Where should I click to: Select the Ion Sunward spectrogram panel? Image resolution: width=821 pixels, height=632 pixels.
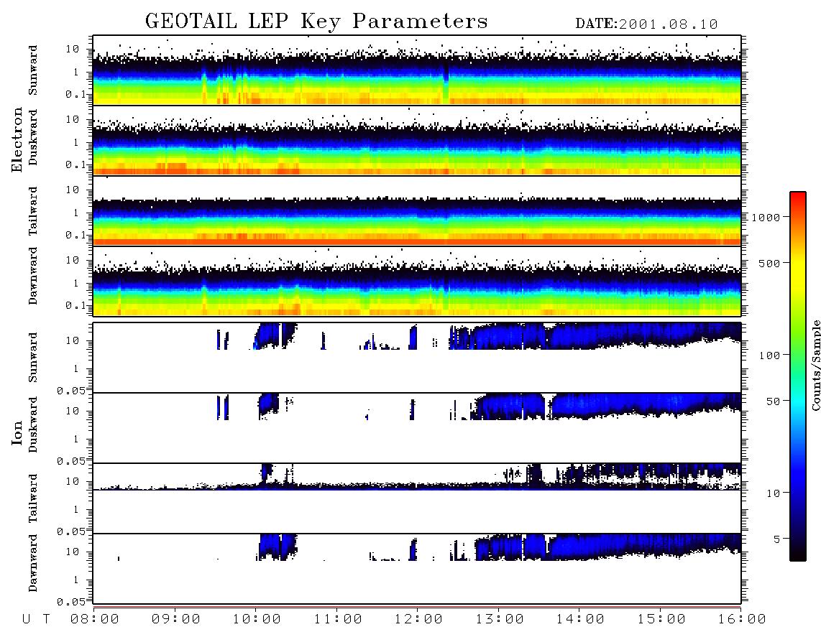tap(417, 358)
